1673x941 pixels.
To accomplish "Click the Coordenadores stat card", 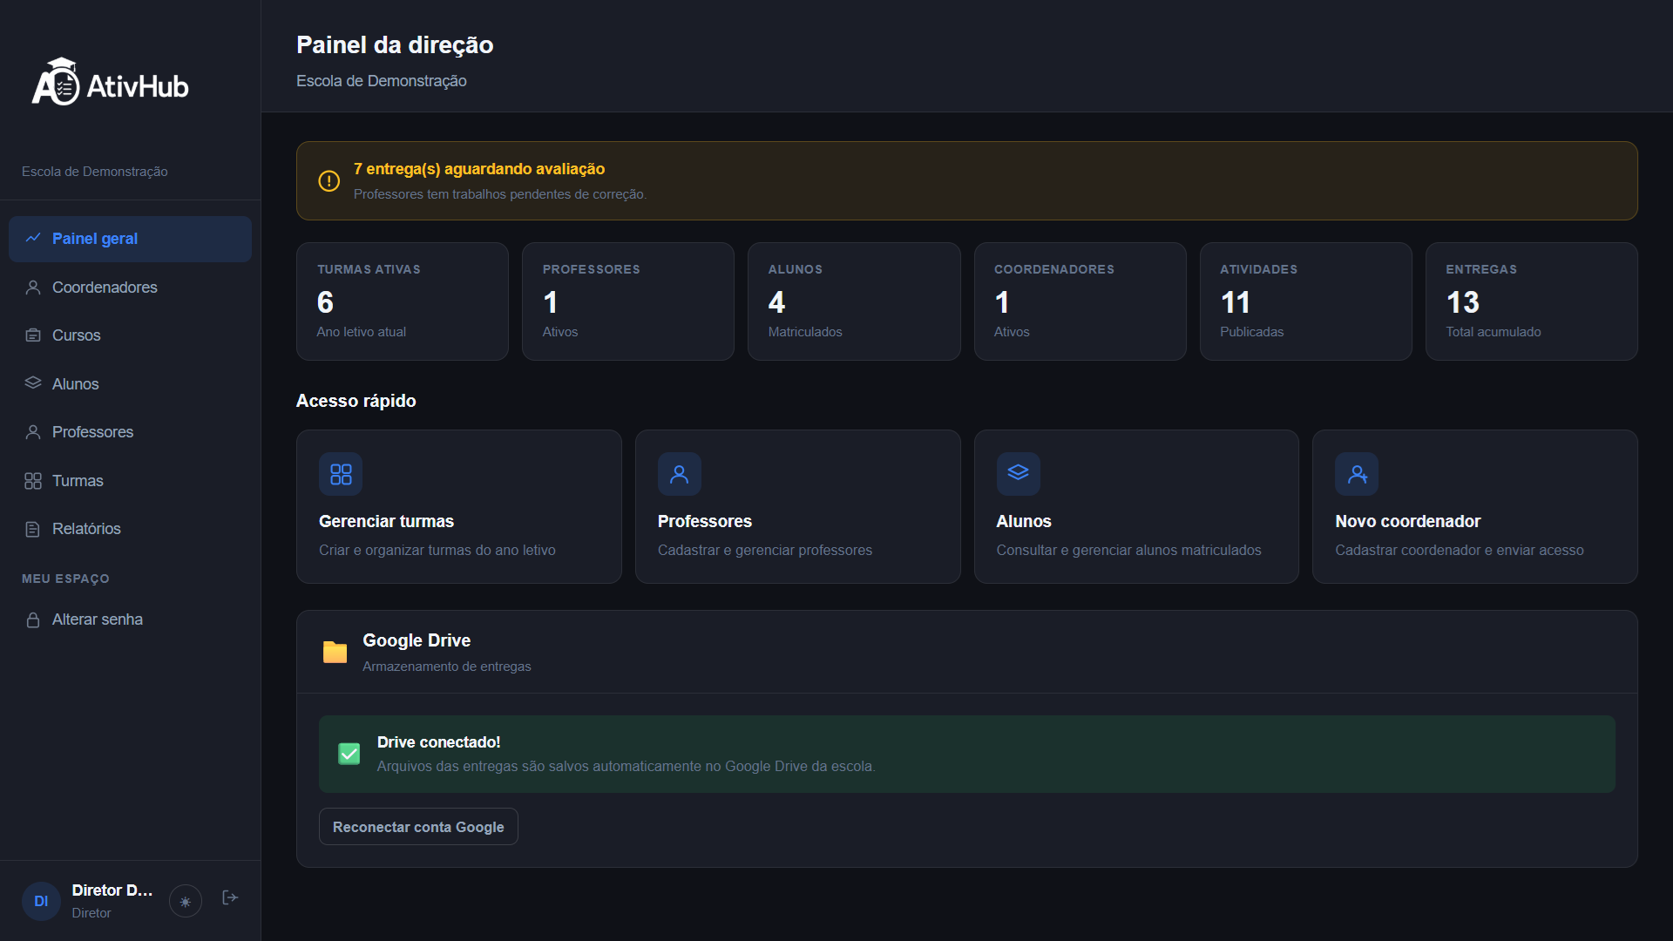I will [1080, 301].
